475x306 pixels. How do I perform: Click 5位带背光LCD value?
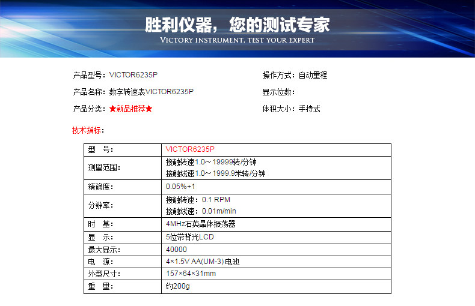pos(189,237)
